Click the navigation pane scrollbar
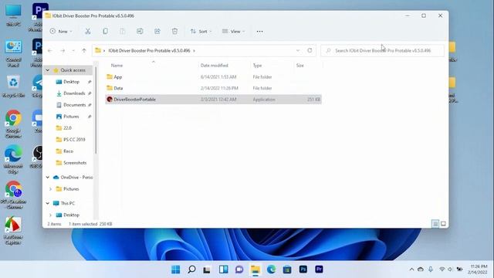This screenshot has width=494, height=278. coord(96,110)
